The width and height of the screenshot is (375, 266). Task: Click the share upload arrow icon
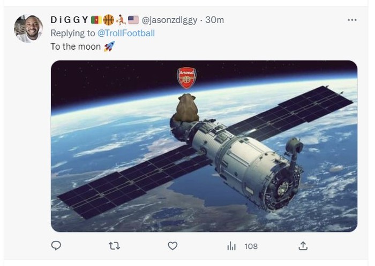[303, 246]
